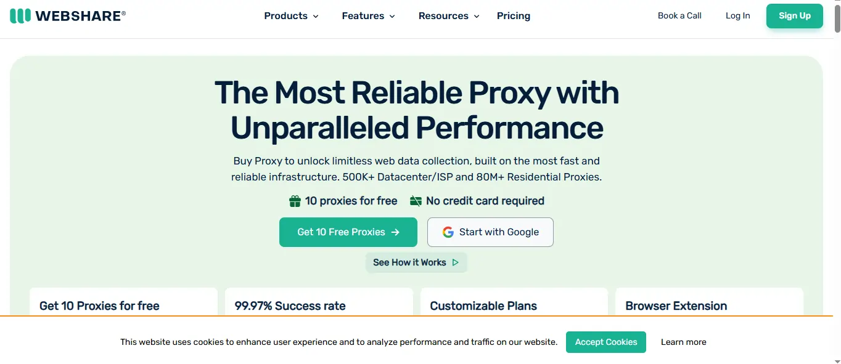Viewport: 841px width, 364px height.
Task: Click the Start with Google button
Action: point(490,232)
